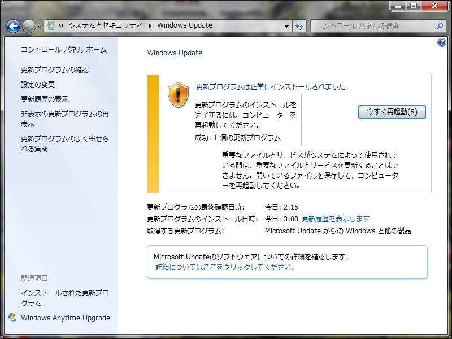The image size is (452, 339).
Task: Click 今日: 3:00 install time value
Action: click(281, 219)
